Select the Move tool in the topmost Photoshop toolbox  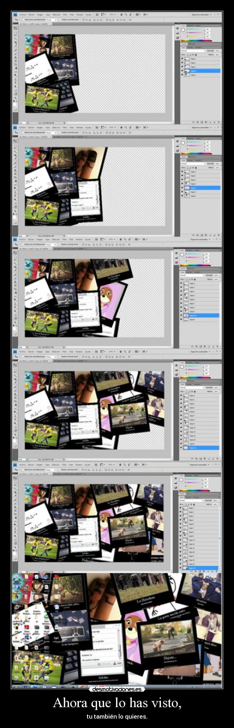[x=15, y=28]
